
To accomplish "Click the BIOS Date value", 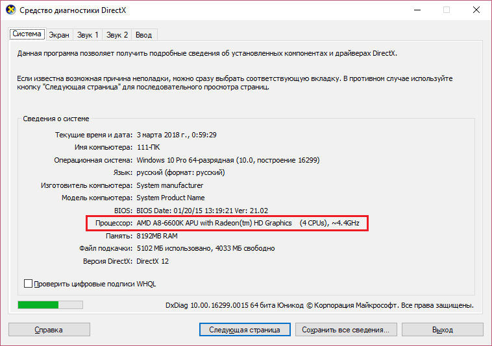I will coord(203,211).
